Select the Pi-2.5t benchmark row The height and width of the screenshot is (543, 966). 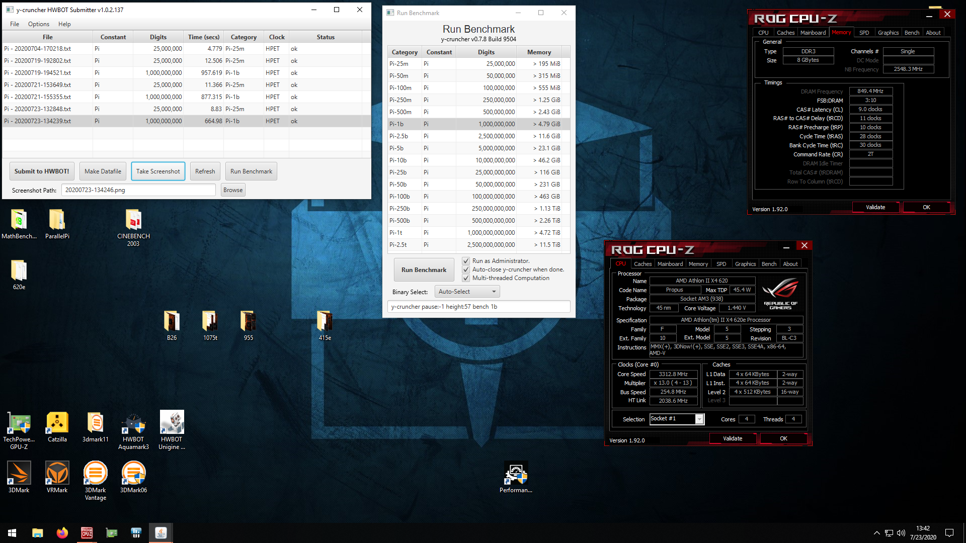pos(478,245)
